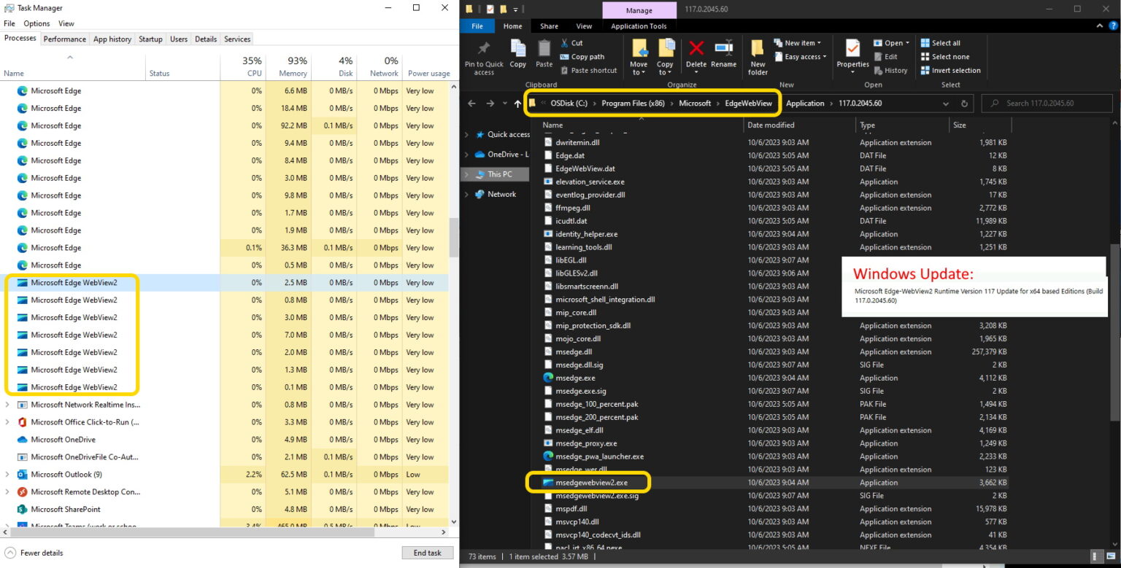Expand the Easy access dropdown
1121x568 pixels.
[800, 56]
